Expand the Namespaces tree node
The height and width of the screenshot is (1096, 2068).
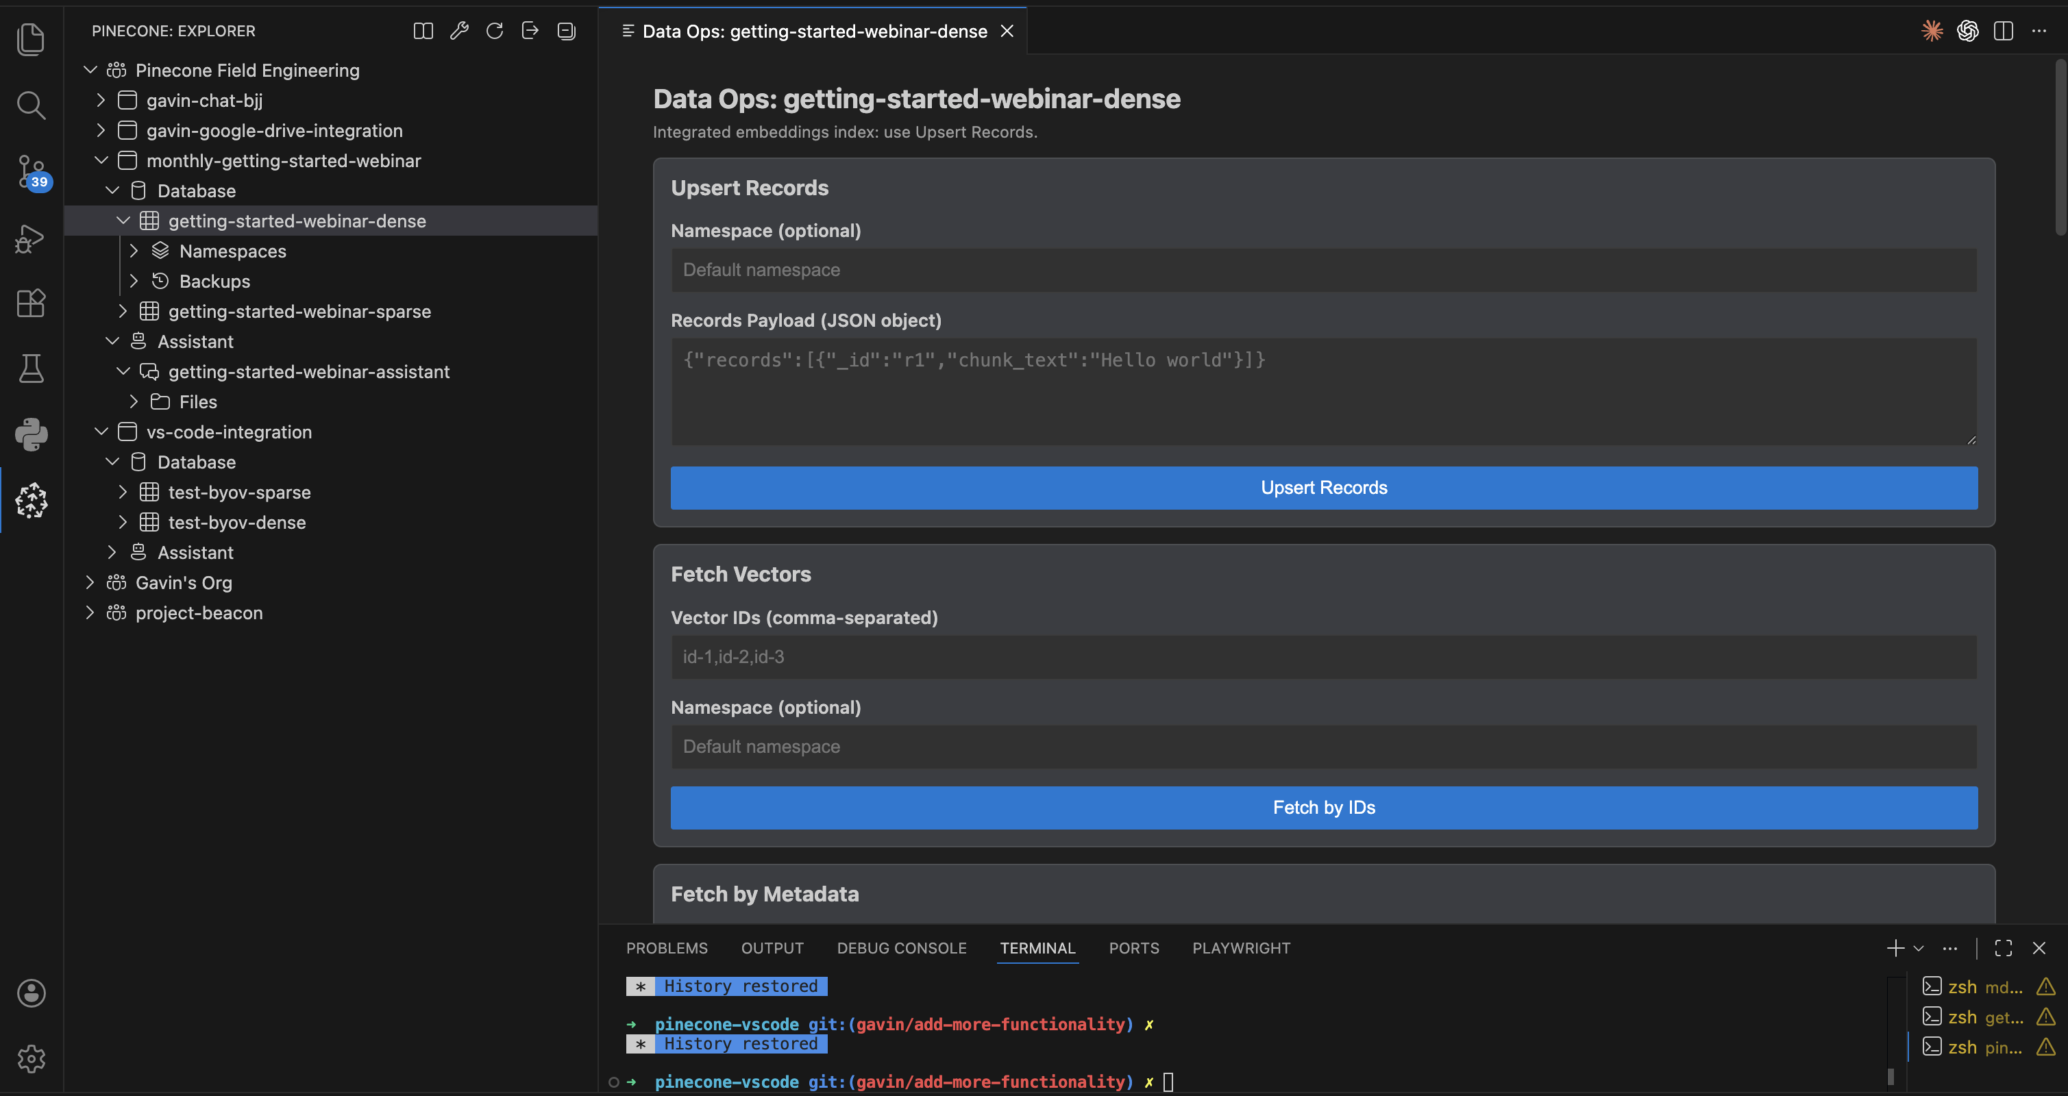pos(134,251)
